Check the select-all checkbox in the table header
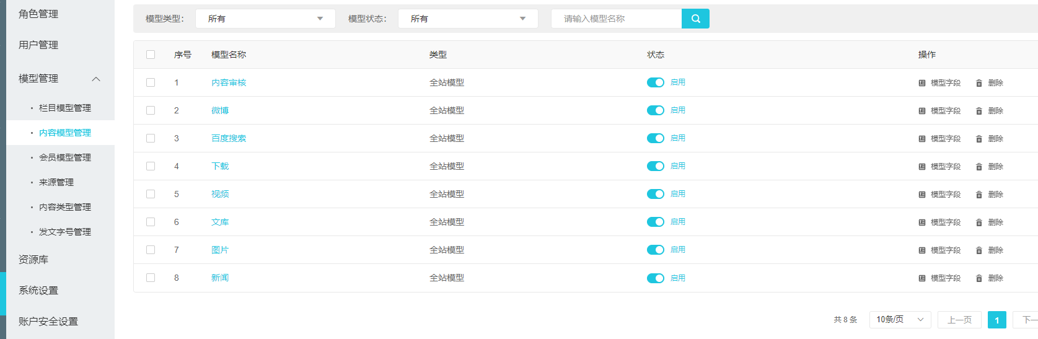The height and width of the screenshot is (339, 1038). [151, 55]
